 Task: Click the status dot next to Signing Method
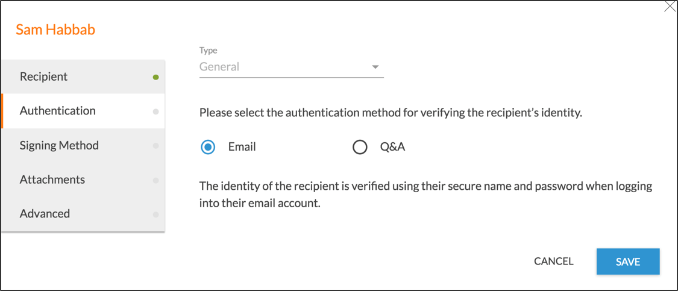pyautogui.click(x=155, y=146)
